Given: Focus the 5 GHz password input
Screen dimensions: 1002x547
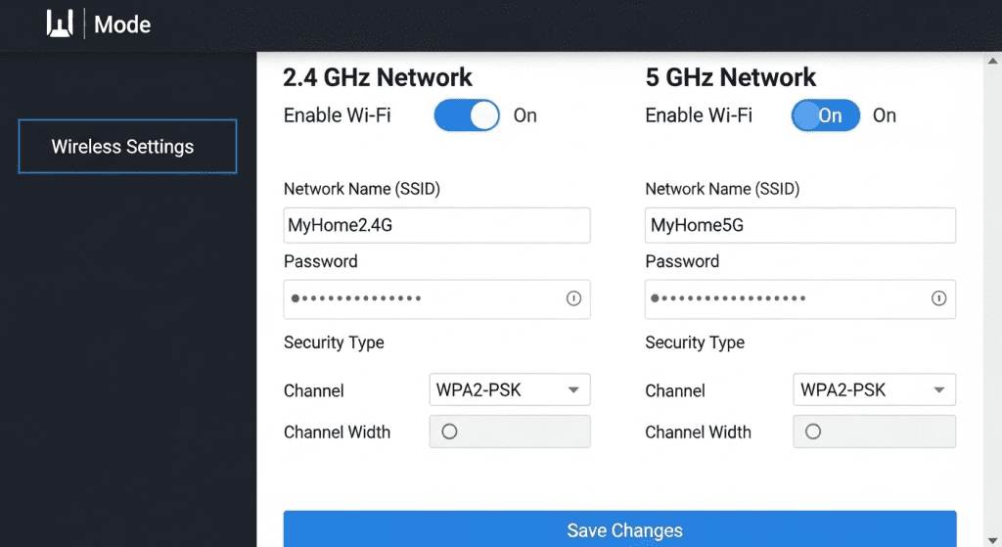Looking at the screenshot, I should coord(783,298).
